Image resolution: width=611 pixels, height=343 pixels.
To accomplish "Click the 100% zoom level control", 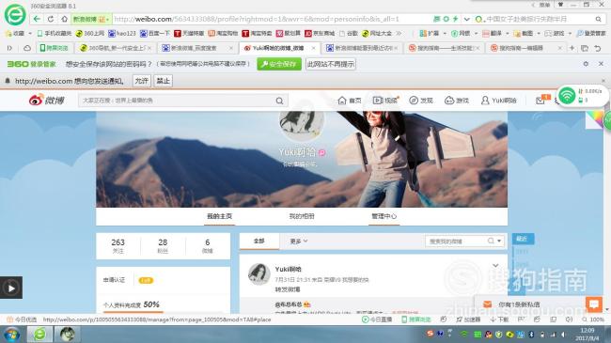I will pyautogui.click(x=593, y=320).
